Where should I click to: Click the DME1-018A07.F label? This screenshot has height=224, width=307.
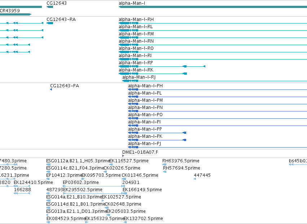point(140,152)
